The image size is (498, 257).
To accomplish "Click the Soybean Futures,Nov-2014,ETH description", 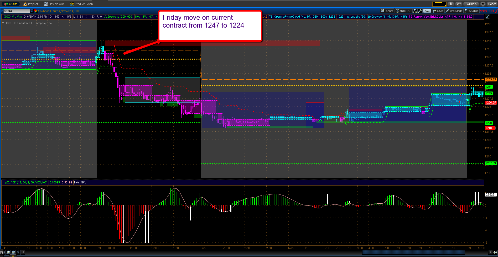I will (x=59, y=11).
